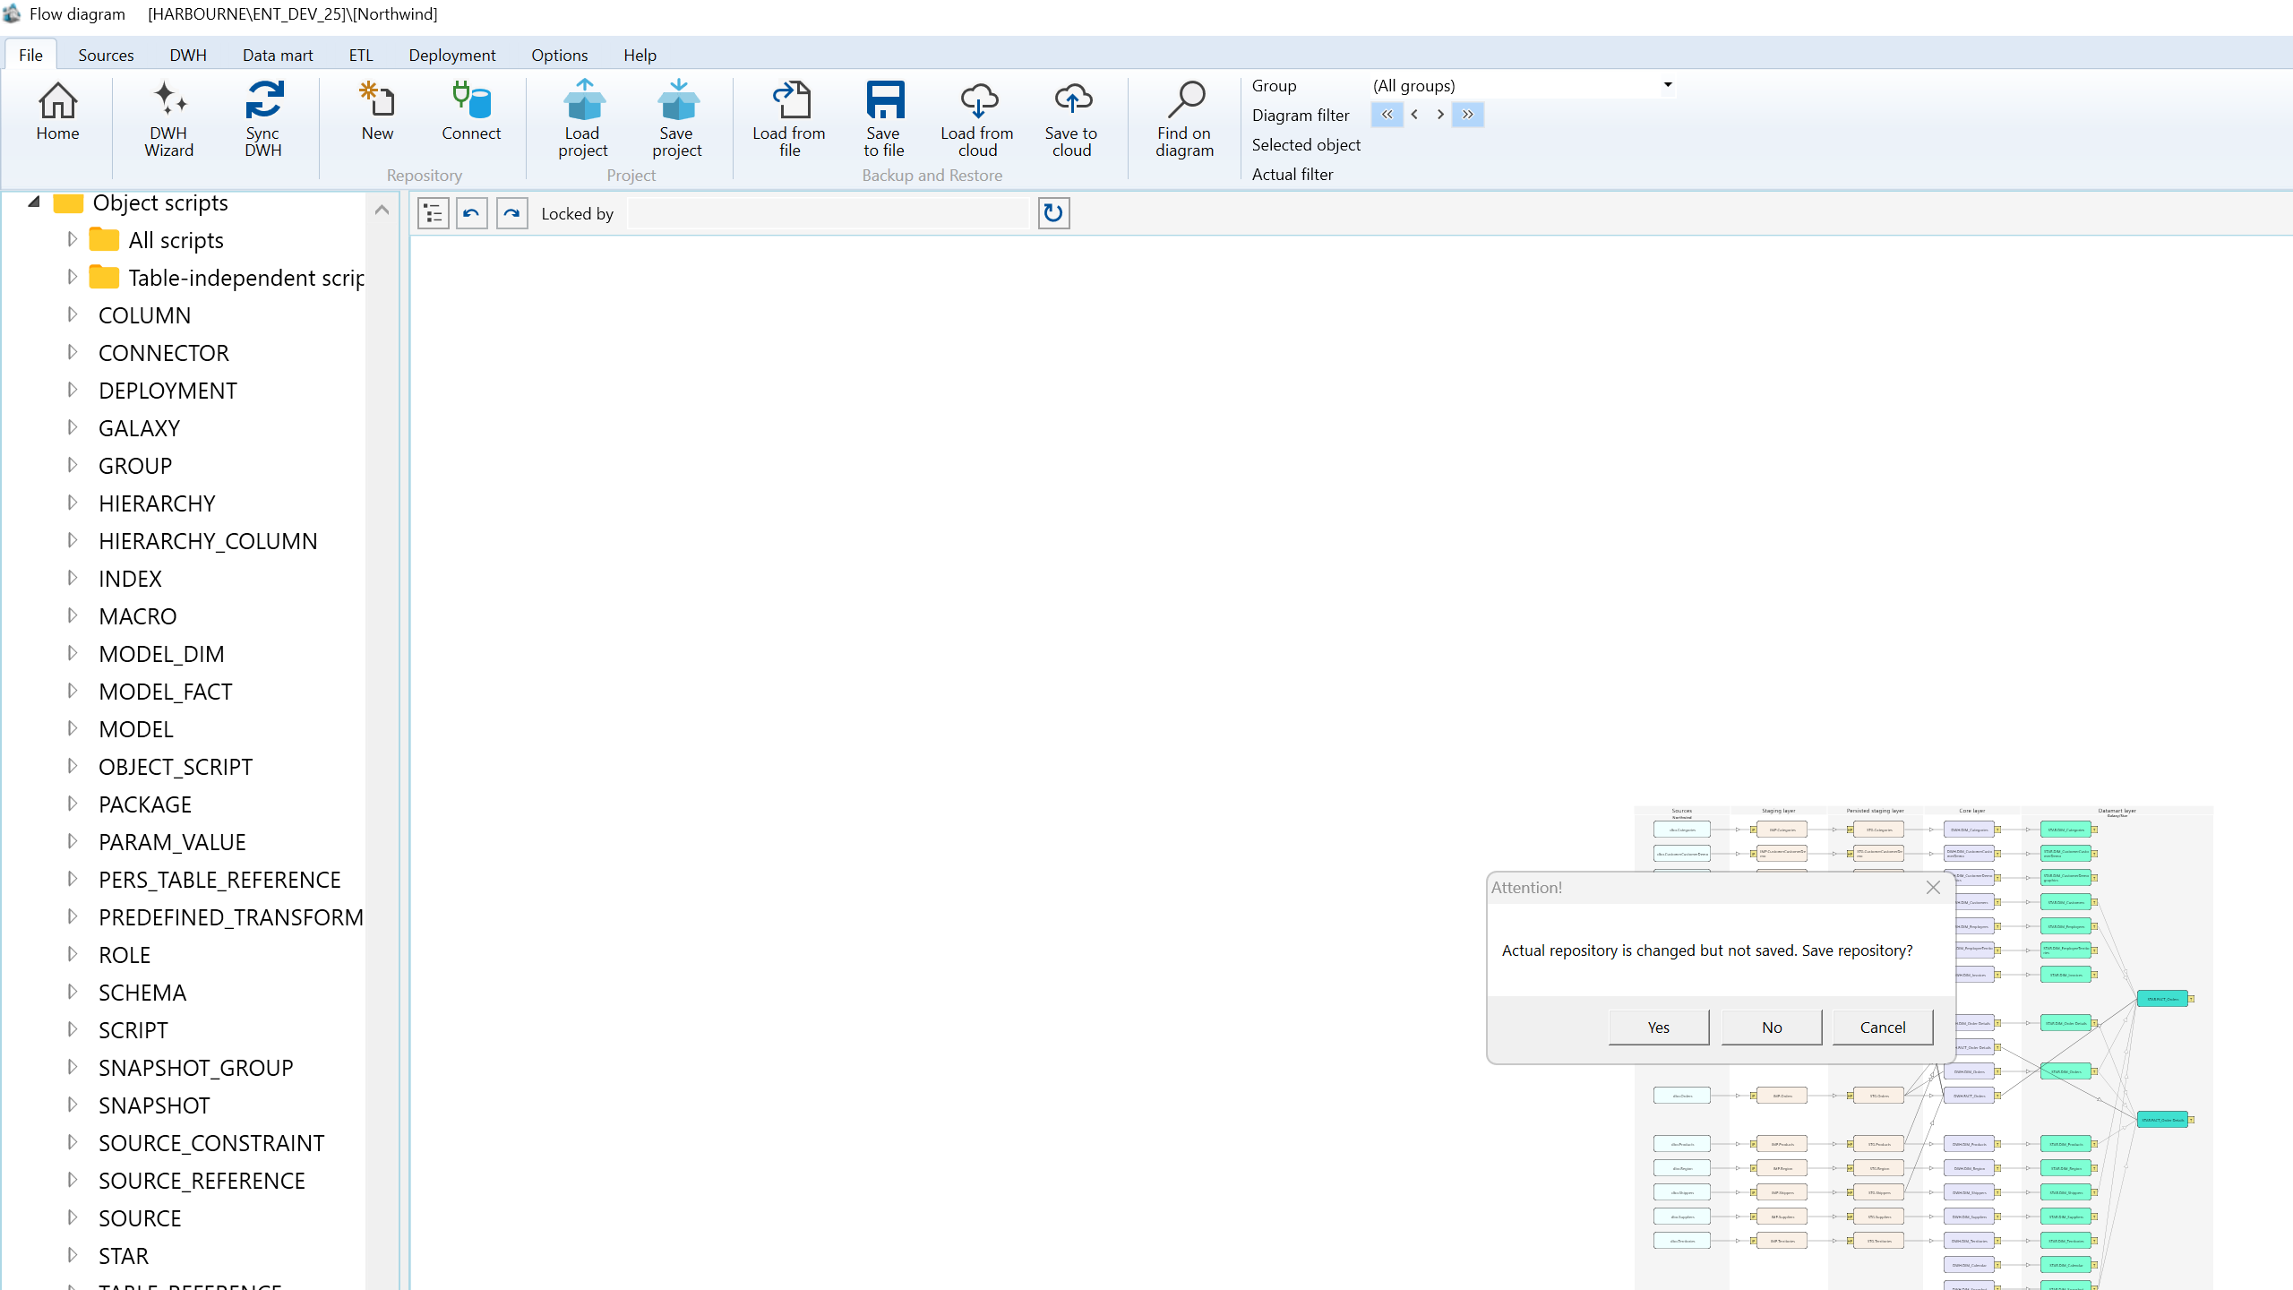Select the OBJECT_SCRIPT tree item
Image resolution: width=2293 pixels, height=1290 pixels.
pyautogui.click(x=176, y=767)
